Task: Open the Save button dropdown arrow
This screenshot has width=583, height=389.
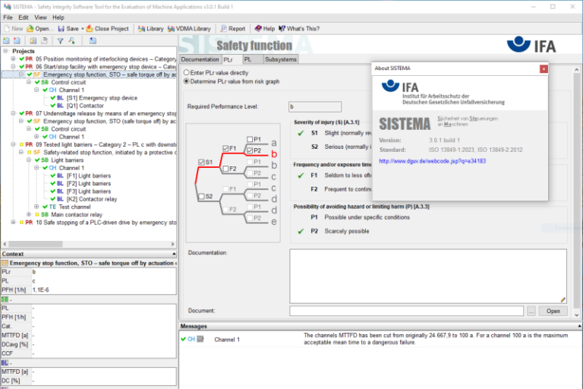Action: click(x=83, y=29)
